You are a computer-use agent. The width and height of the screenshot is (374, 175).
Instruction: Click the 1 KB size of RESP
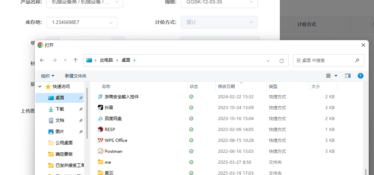tap(330, 130)
